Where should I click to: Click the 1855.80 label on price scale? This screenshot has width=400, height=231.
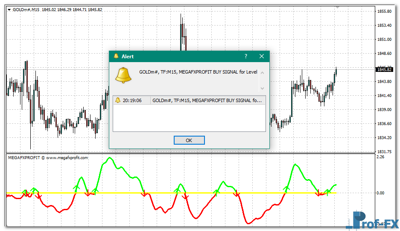pyautogui.click(x=385, y=11)
